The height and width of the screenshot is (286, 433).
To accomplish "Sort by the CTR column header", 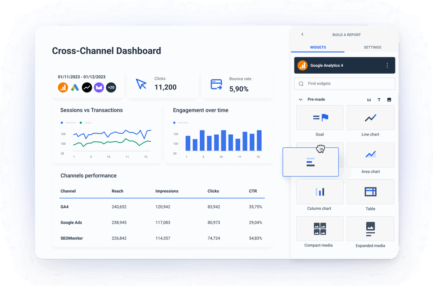I will [x=253, y=191].
